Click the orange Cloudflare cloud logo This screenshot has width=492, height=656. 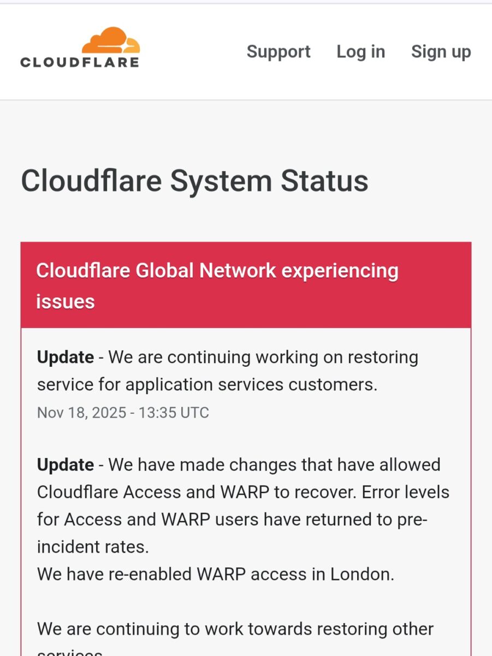point(111,40)
